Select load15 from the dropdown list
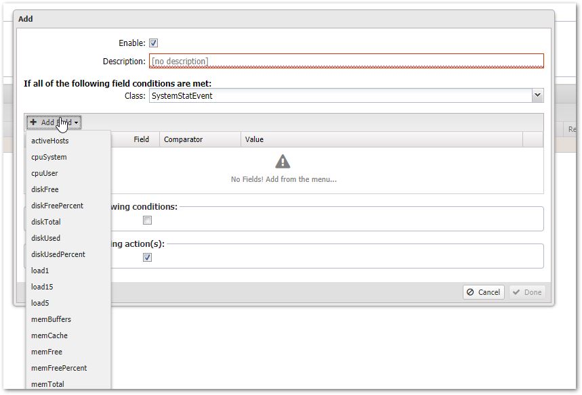This screenshot has height=395, width=582. point(42,287)
